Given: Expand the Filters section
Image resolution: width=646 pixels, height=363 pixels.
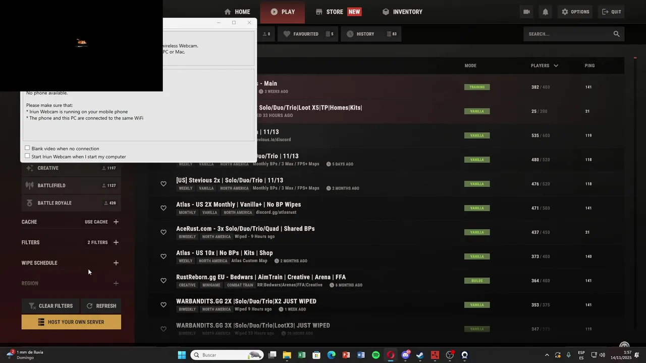Looking at the screenshot, I should coord(116,243).
